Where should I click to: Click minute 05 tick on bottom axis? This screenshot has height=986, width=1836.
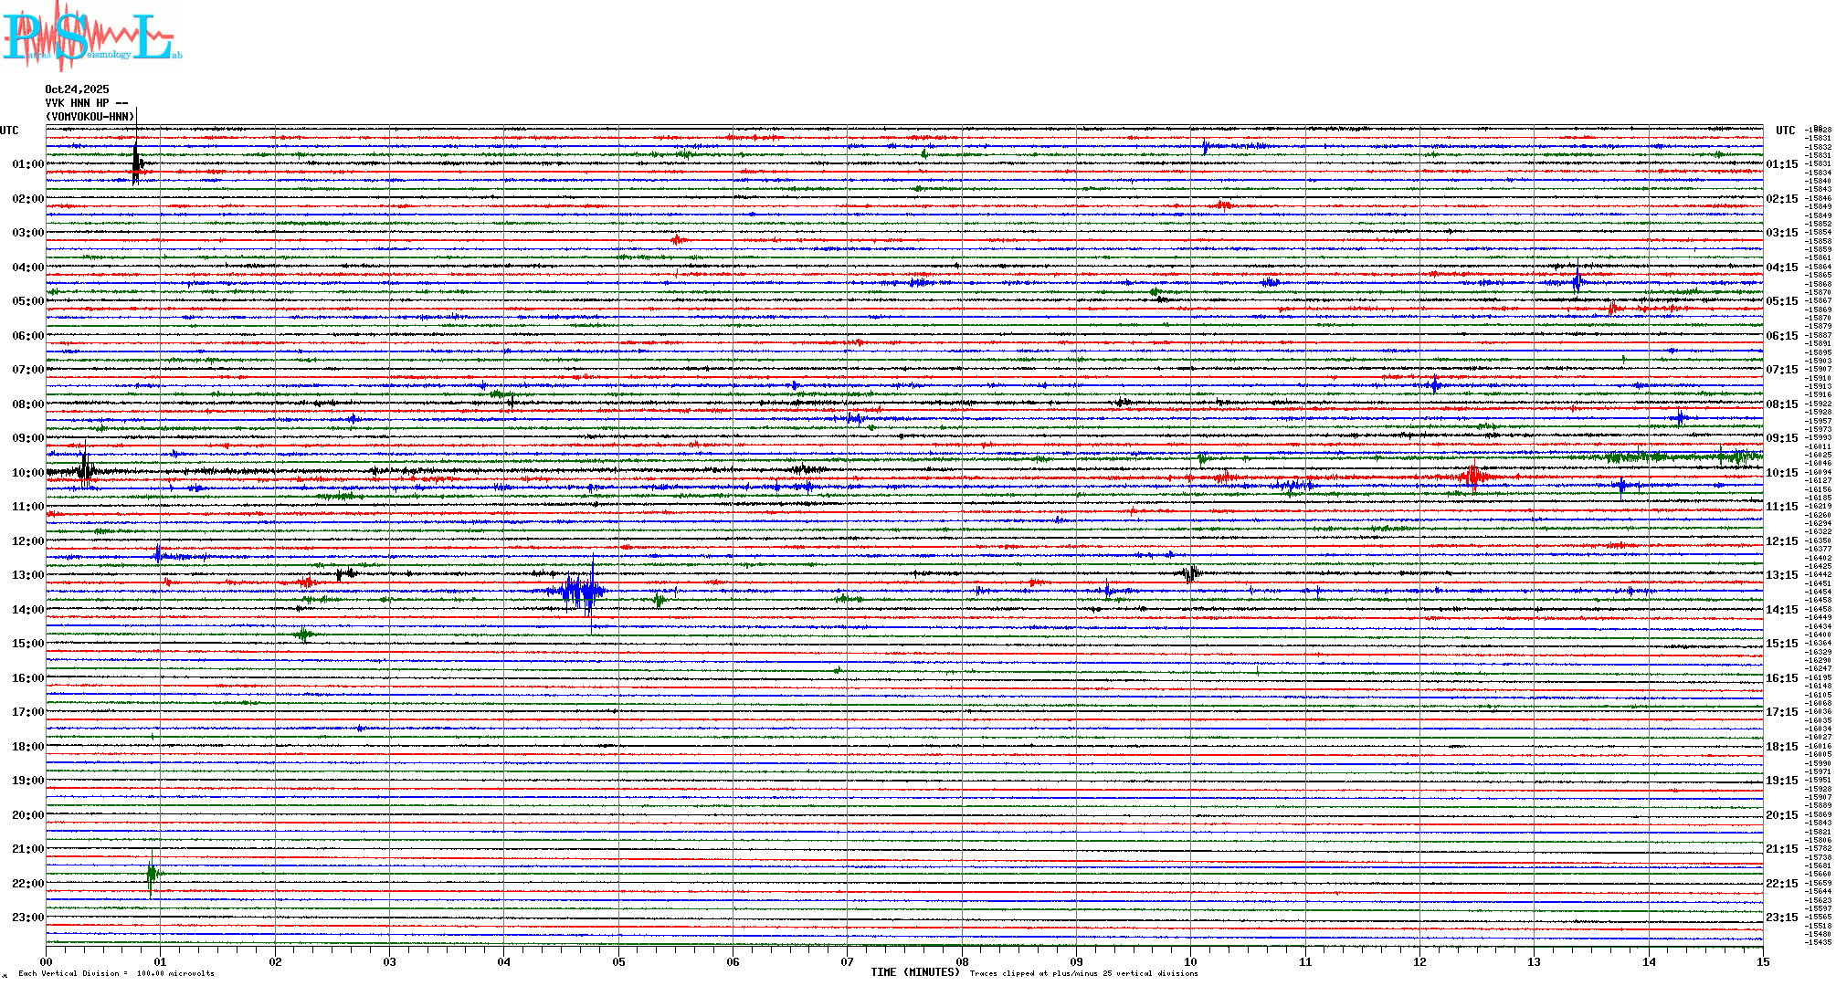(x=618, y=961)
